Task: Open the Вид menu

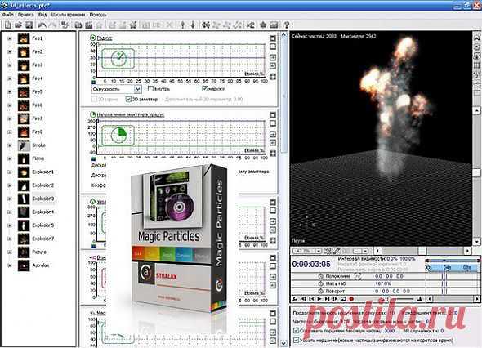Action: coord(42,15)
